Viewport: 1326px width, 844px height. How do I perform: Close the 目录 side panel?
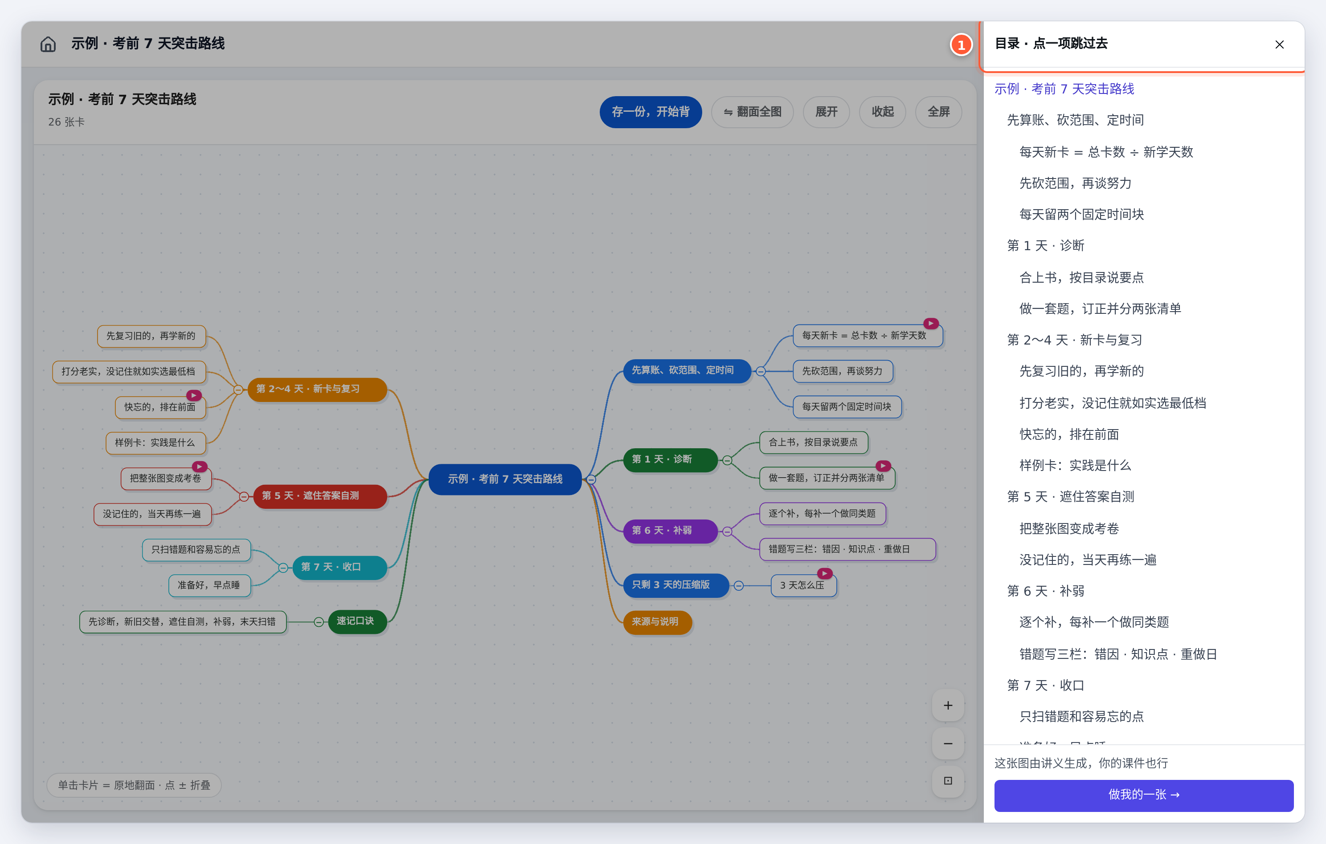pyautogui.click(x=1279, y=45)
